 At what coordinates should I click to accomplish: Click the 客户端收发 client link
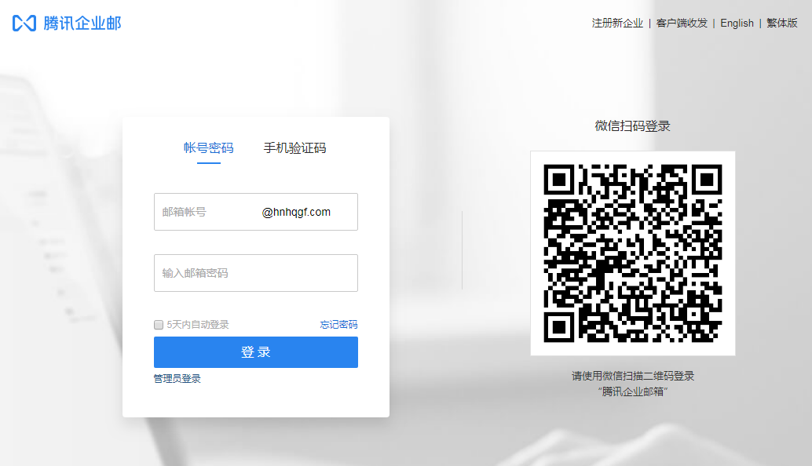(x=680, y=23)
